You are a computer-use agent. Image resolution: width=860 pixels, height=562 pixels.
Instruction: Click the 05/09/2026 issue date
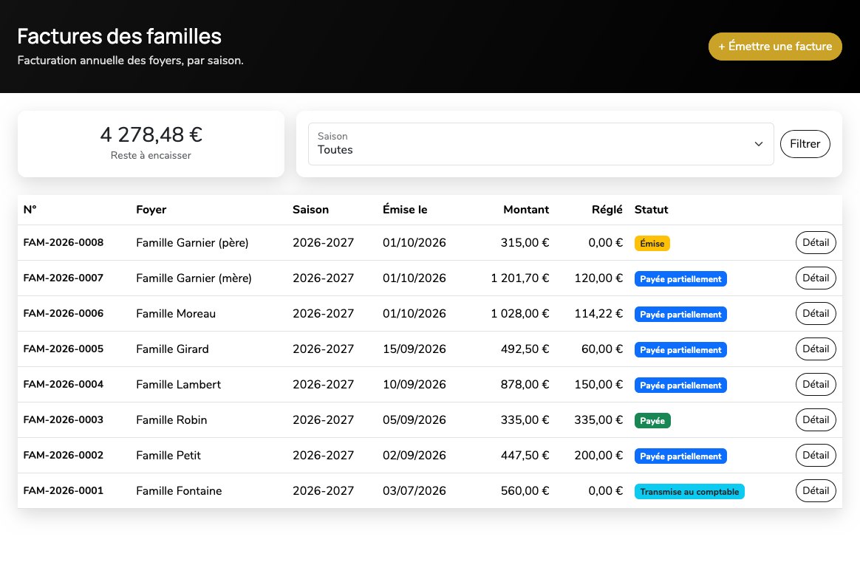[x=414, y=420]
